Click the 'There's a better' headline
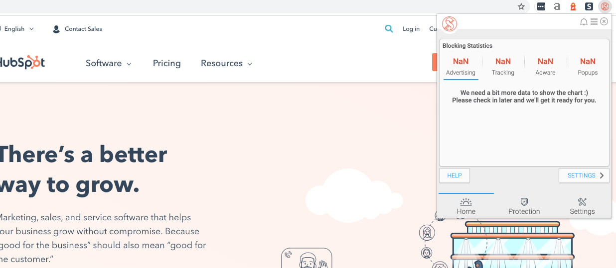 pyautogui.click(x=83, y=155)
